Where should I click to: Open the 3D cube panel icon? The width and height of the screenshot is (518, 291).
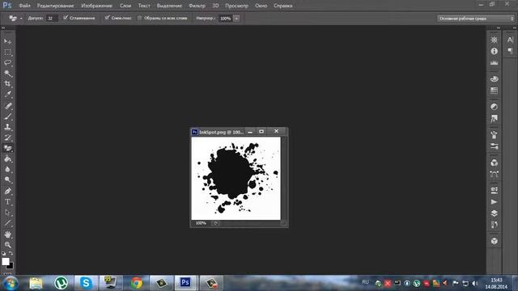pyautogui.click(x=495, y=241)
